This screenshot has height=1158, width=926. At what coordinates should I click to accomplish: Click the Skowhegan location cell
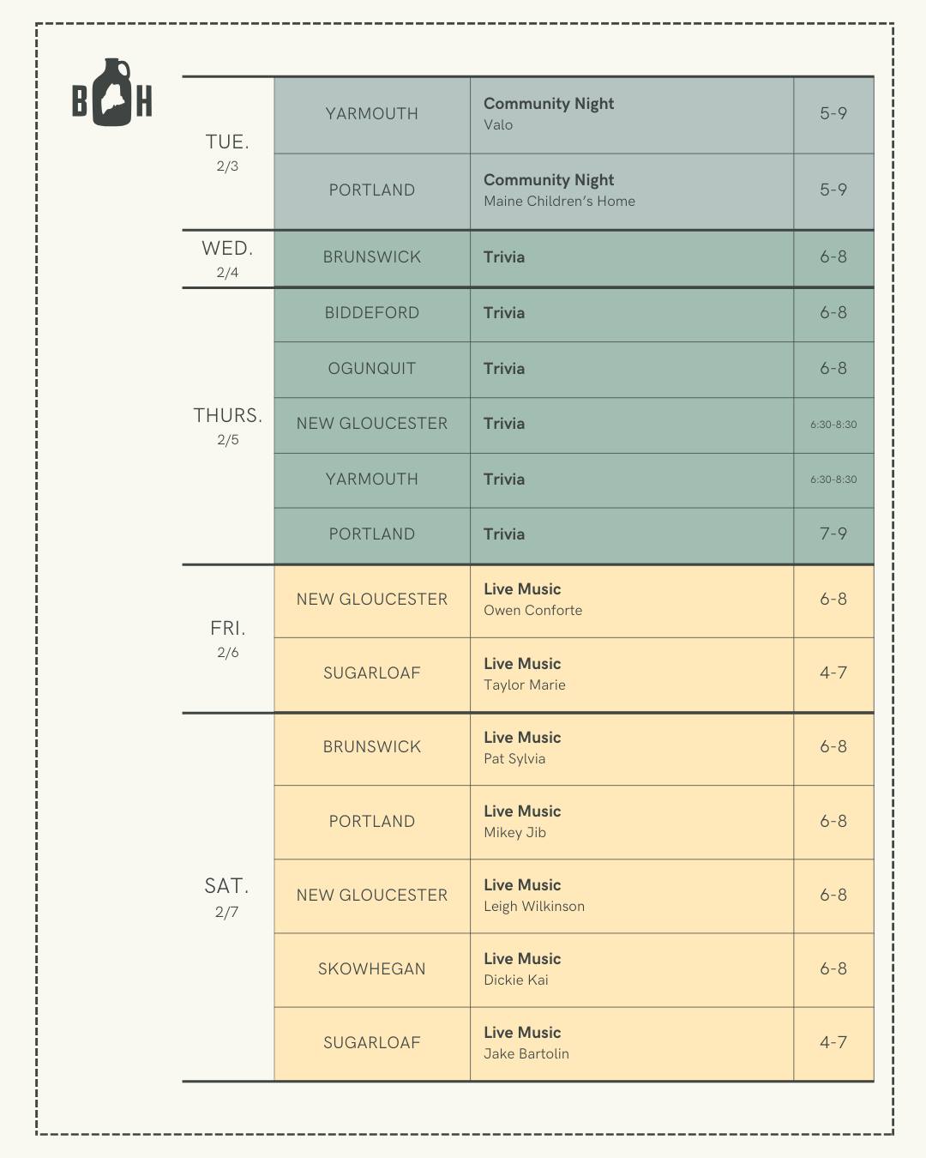click(372, 969)
